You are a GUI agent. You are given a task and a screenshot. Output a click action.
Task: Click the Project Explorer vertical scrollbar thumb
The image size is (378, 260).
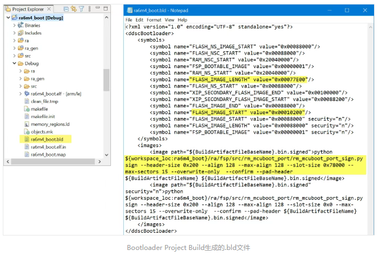106,80
